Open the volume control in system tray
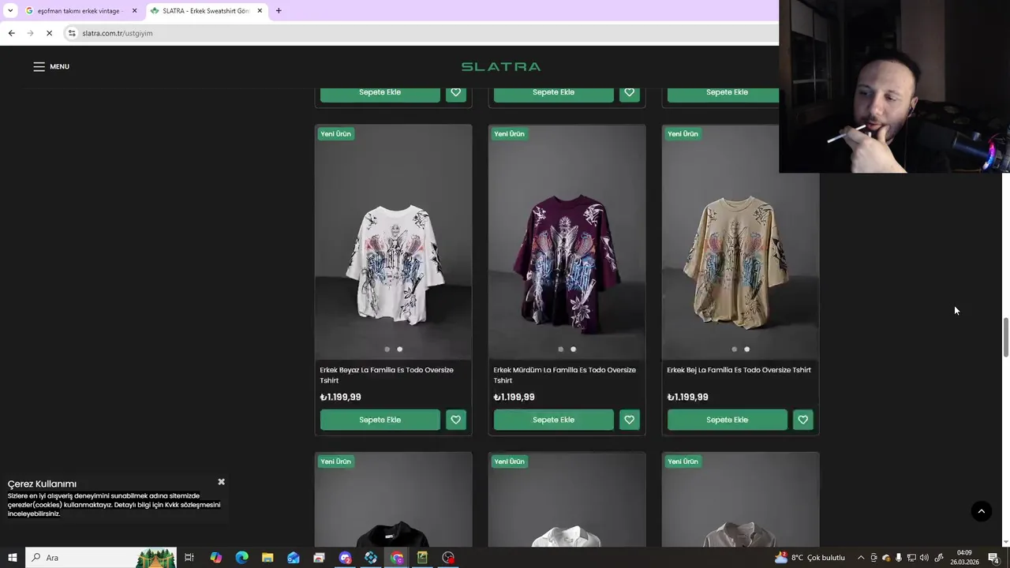Viewport: 1010px width, 568px height. click(924, 558)
